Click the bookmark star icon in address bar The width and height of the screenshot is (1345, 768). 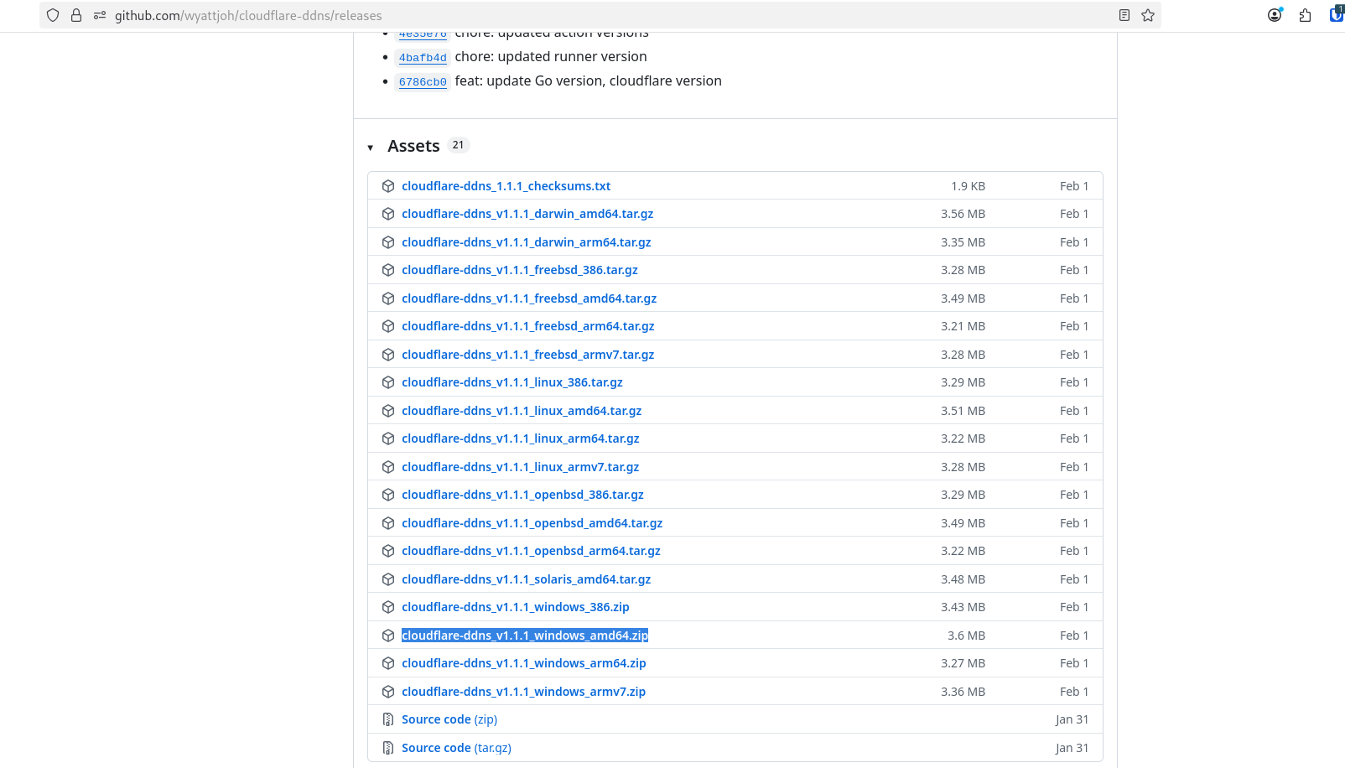click(x=1148, y=15)
